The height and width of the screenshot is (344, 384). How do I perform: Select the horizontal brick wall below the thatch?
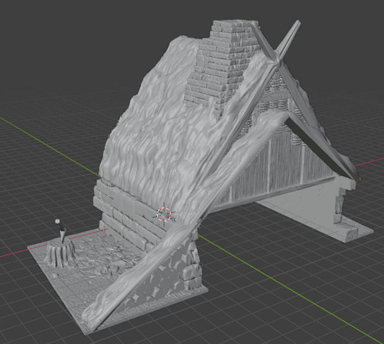(x=127, y=214)
